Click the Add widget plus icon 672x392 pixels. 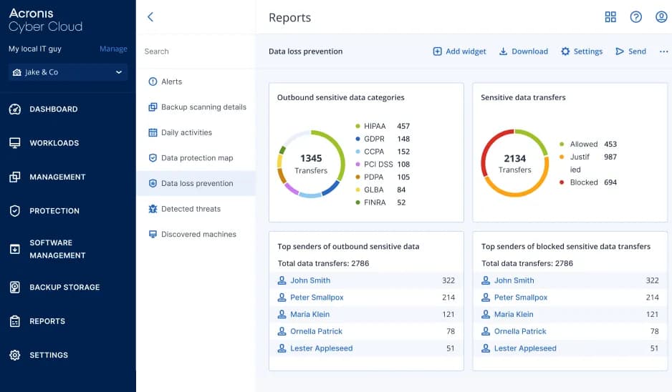pyautogui.click(x=437, y=52)
